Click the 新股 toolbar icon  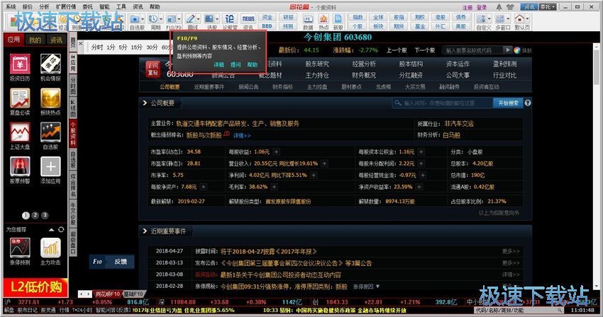(x=338, y=19)
